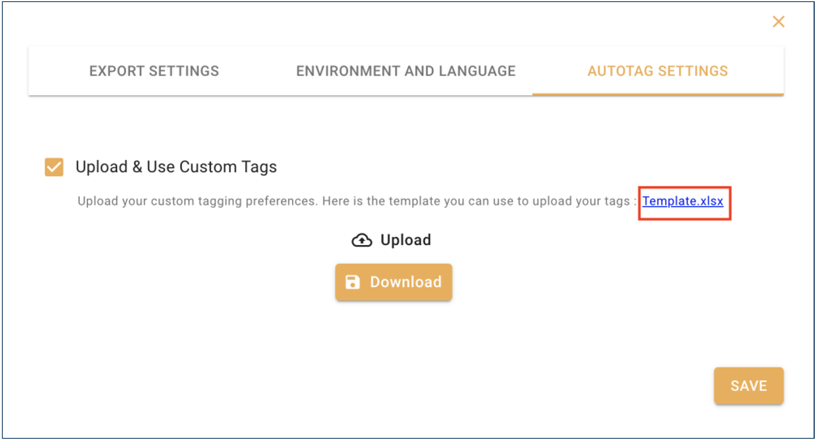Open the Template.xlsx link

pos(683,201)
